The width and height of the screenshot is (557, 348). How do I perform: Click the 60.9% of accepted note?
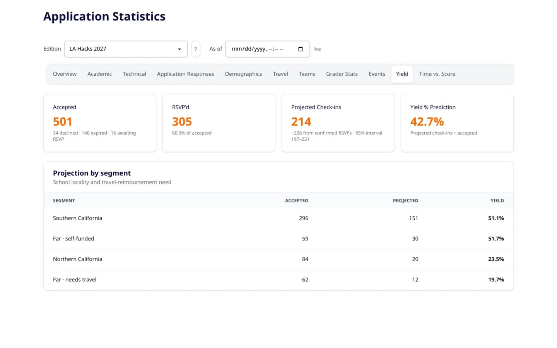click(x=192, y=133)
